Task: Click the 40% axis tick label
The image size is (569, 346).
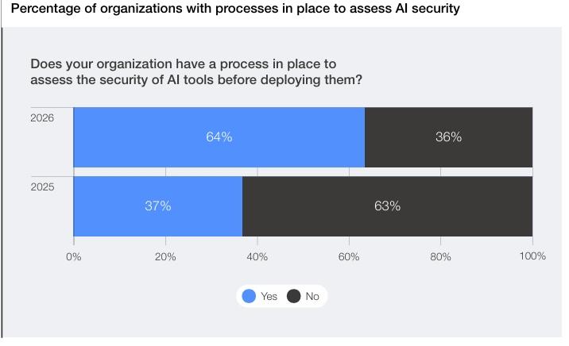Action: [257, 256]
